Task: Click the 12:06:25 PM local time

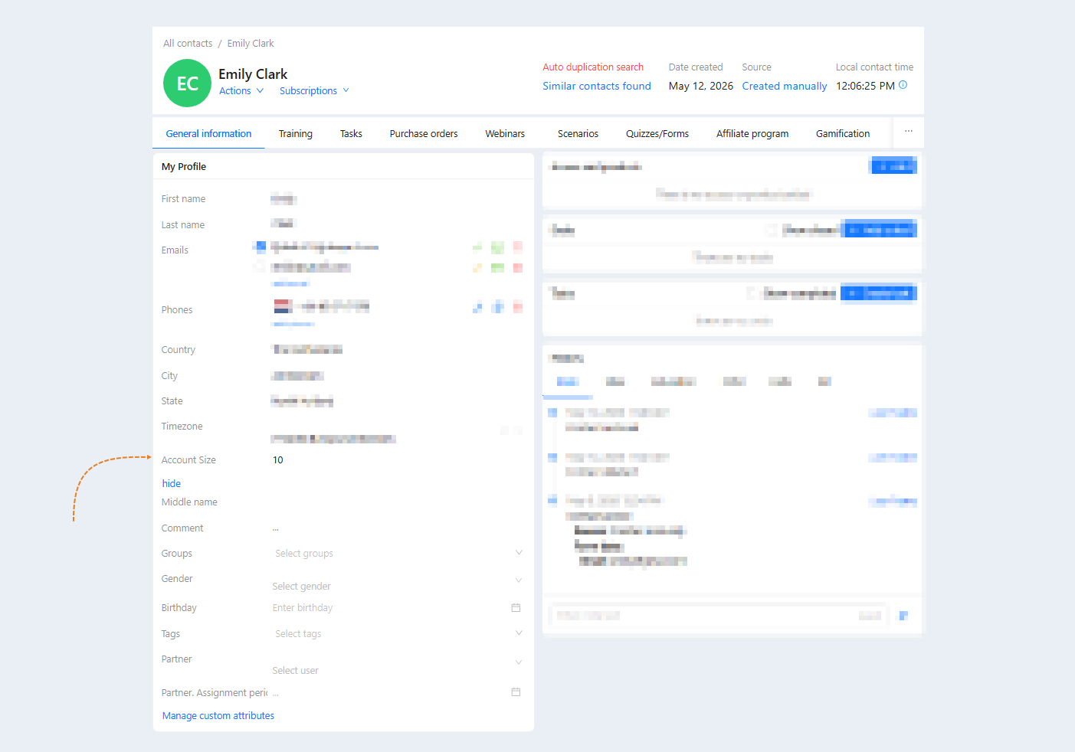Action: [x=866, y=86]
